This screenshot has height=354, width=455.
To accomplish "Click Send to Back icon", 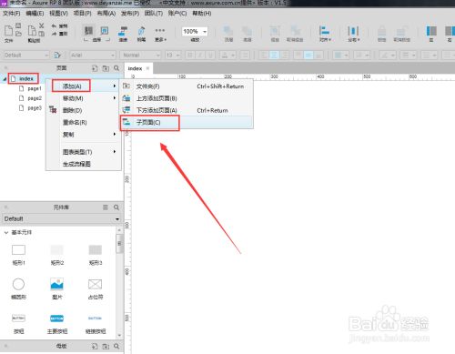I will click(x=248, y=31).
